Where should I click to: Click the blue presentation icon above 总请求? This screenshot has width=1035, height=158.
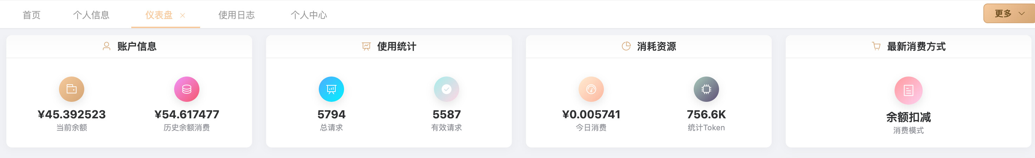coord(331,89)
